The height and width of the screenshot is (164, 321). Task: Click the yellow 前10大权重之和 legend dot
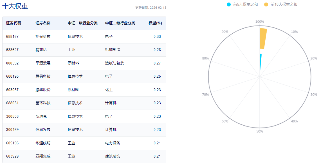(x=266, y=4)
